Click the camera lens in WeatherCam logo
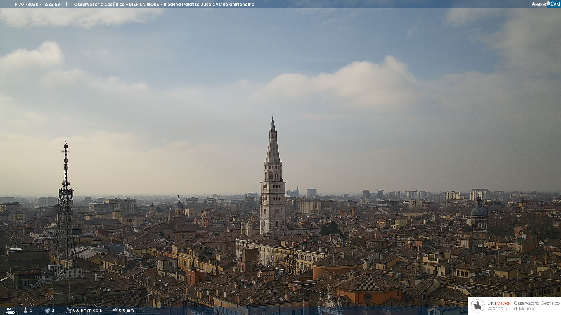The width and height of the screenshot is (561, 315). tap(548, 3)
